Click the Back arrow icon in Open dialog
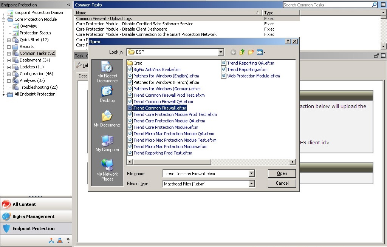Image resolution: width=387 pixels, height=247 pixels. (x=233, y=52)
